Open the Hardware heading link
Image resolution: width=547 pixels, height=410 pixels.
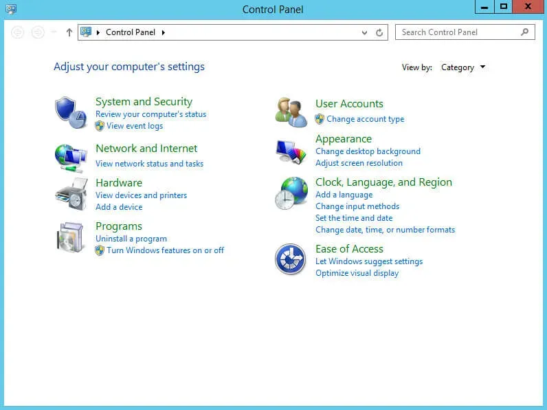pos(119,183)
